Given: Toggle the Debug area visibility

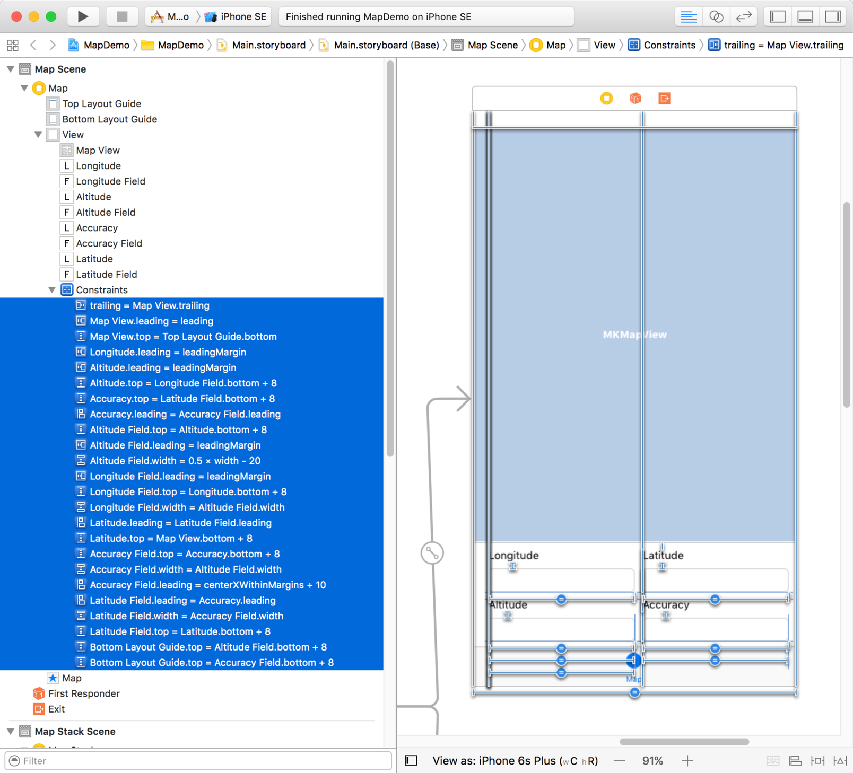Looking at the screenshot, I should pyautogui.click(x=805, y=16).
